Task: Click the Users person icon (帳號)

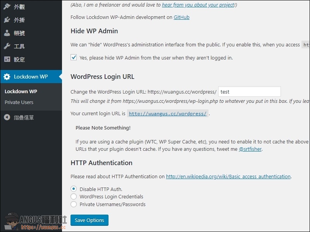Action: tap(7, 33)
